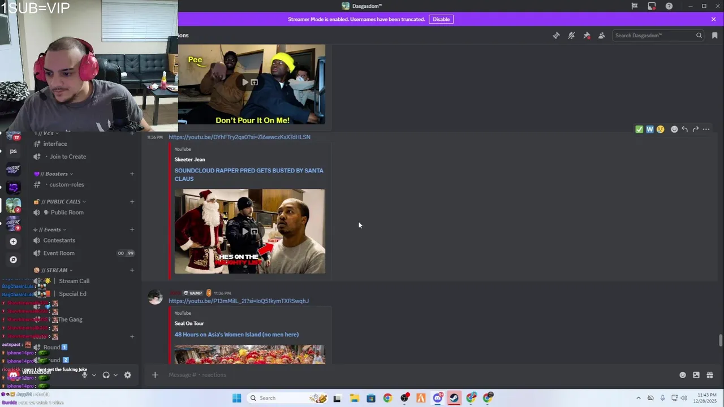Add blue W quick reaction

point(650,129)
